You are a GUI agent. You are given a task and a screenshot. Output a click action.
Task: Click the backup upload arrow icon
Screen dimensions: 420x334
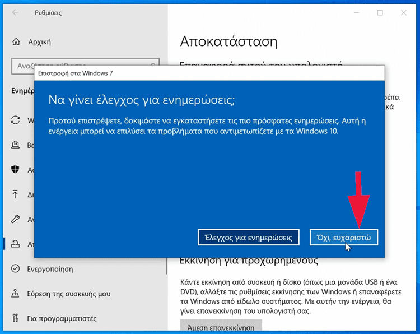pos(15,194)
